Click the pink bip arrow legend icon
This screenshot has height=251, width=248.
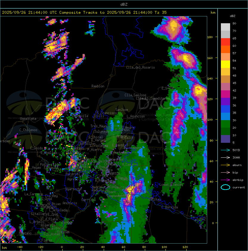pos(225,173)
